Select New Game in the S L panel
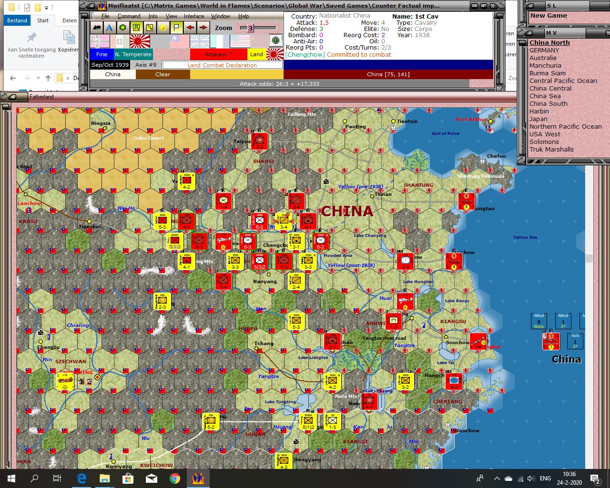610x488 pixels. click(549, 16)
